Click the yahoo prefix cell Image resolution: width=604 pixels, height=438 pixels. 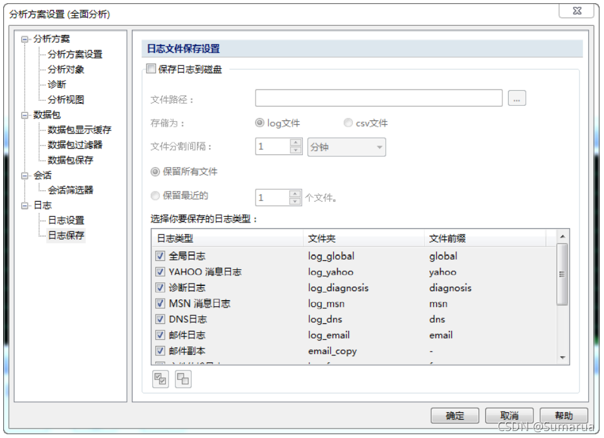click(x=443, y=272)
